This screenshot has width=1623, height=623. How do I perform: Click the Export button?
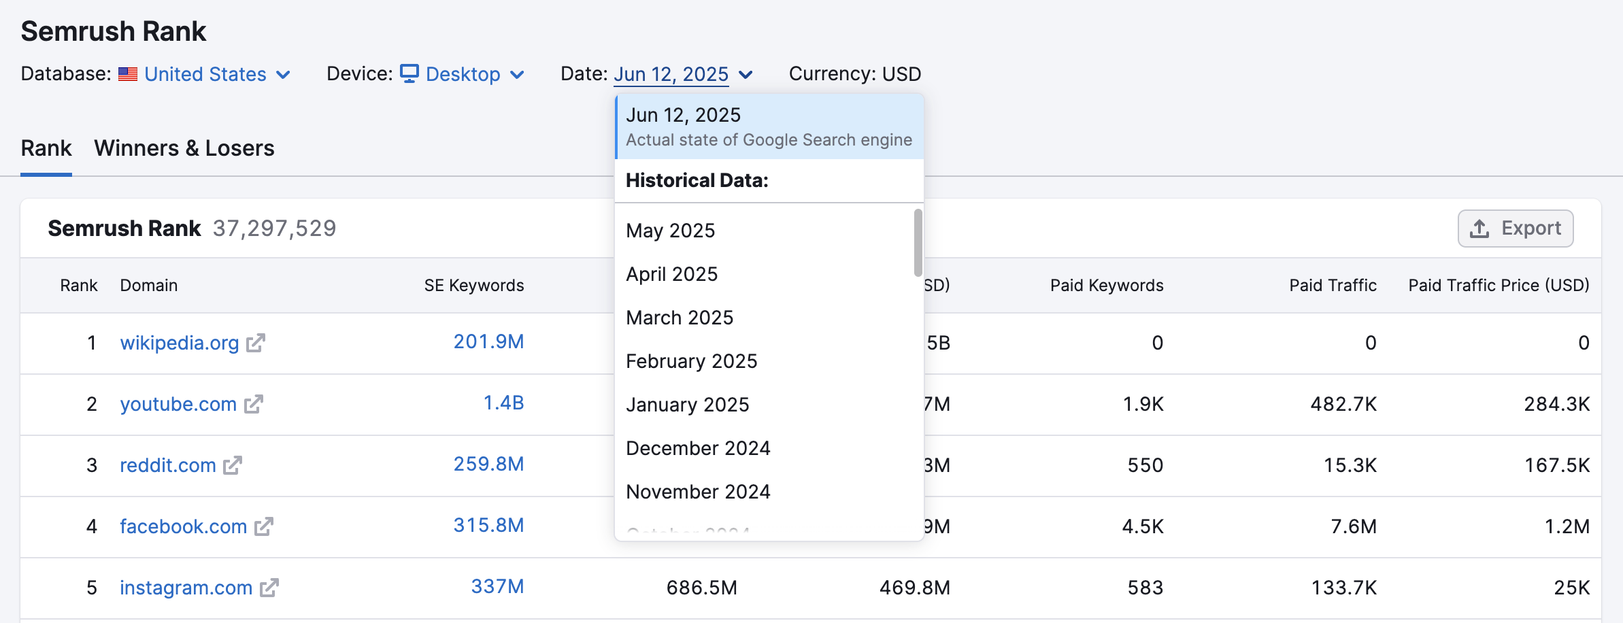pyautogui.click(x=1516, y=229)
